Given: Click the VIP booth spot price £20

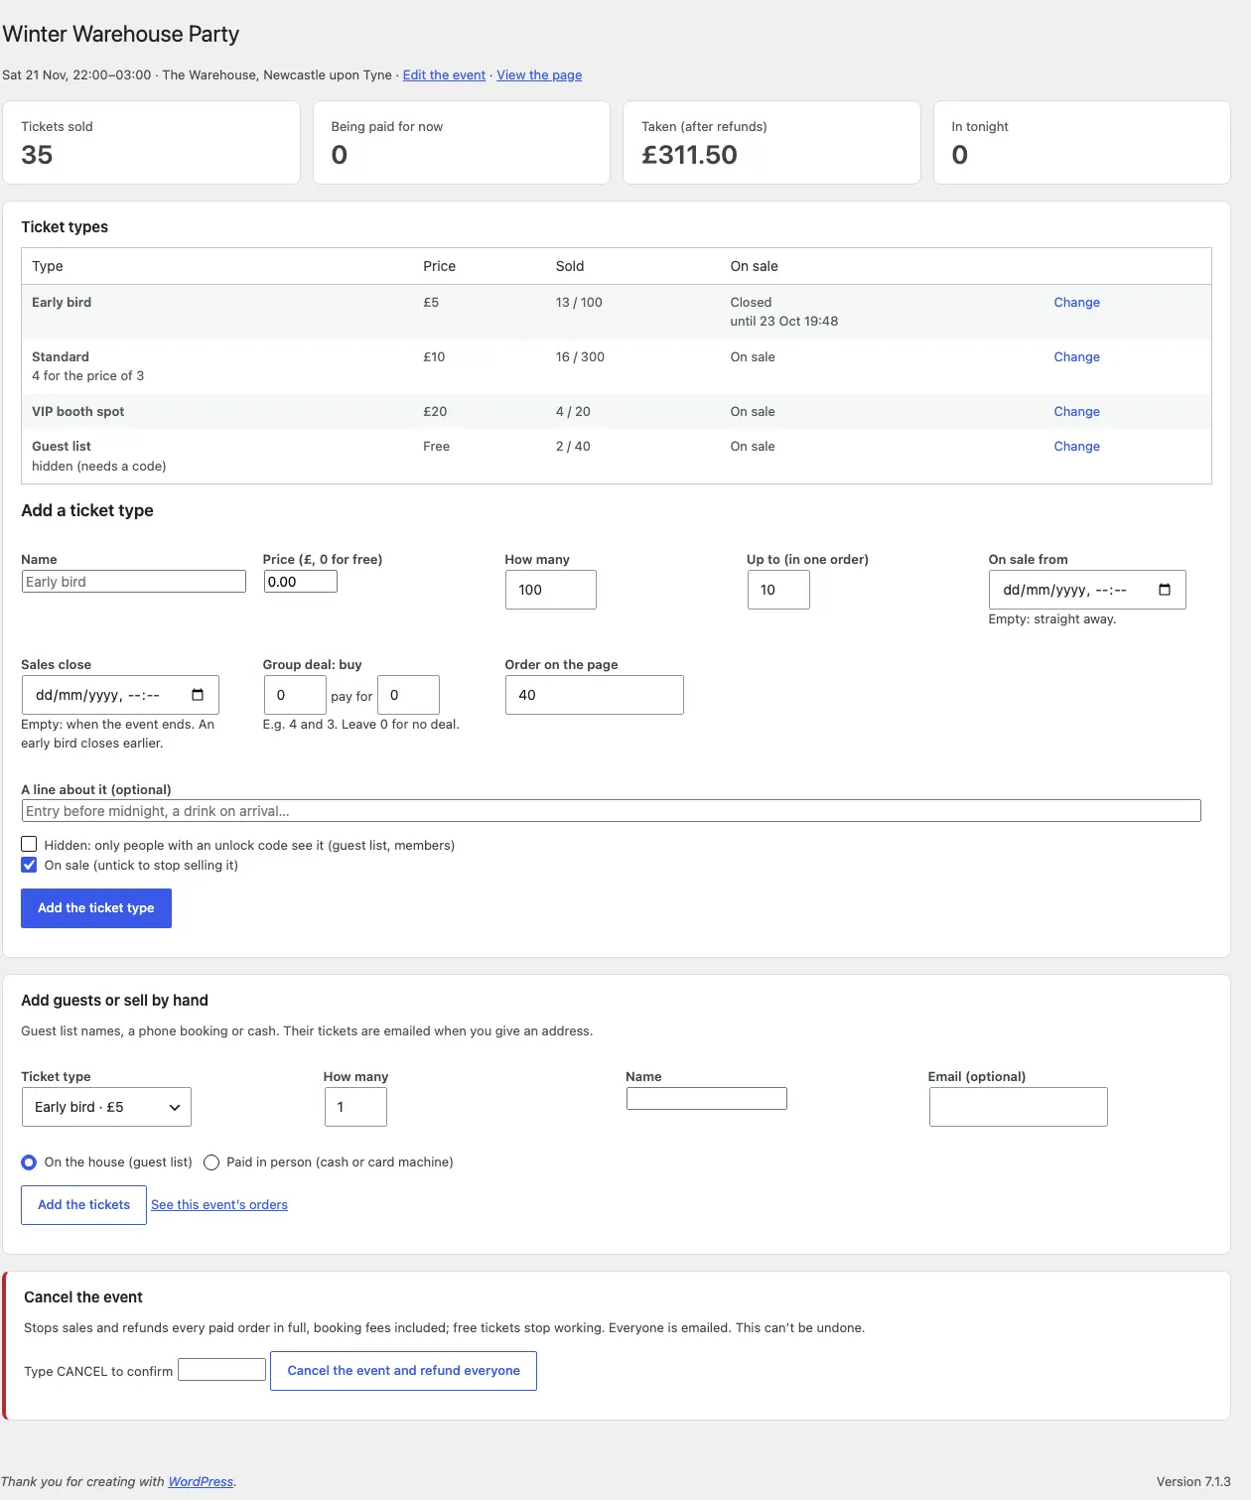Looking at the screenshot, I should [435, 411].
